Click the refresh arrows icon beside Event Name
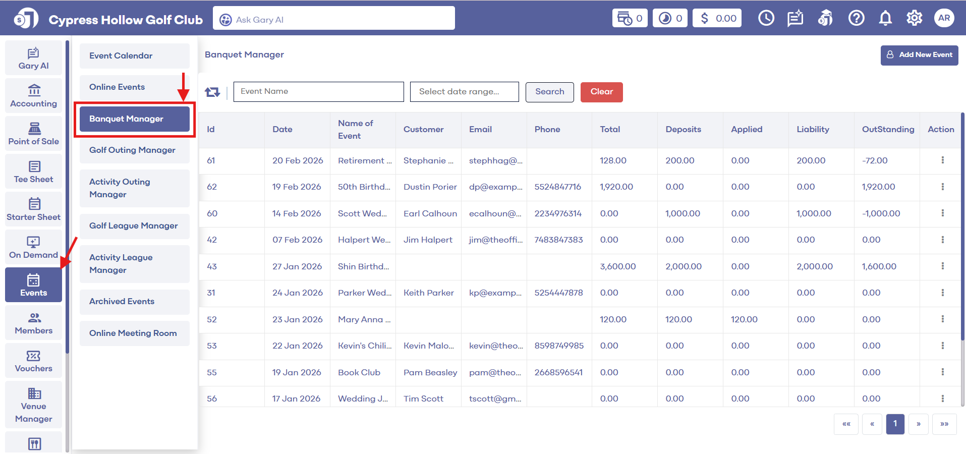Viewport: 966px width, 454px height. point(212,92)
